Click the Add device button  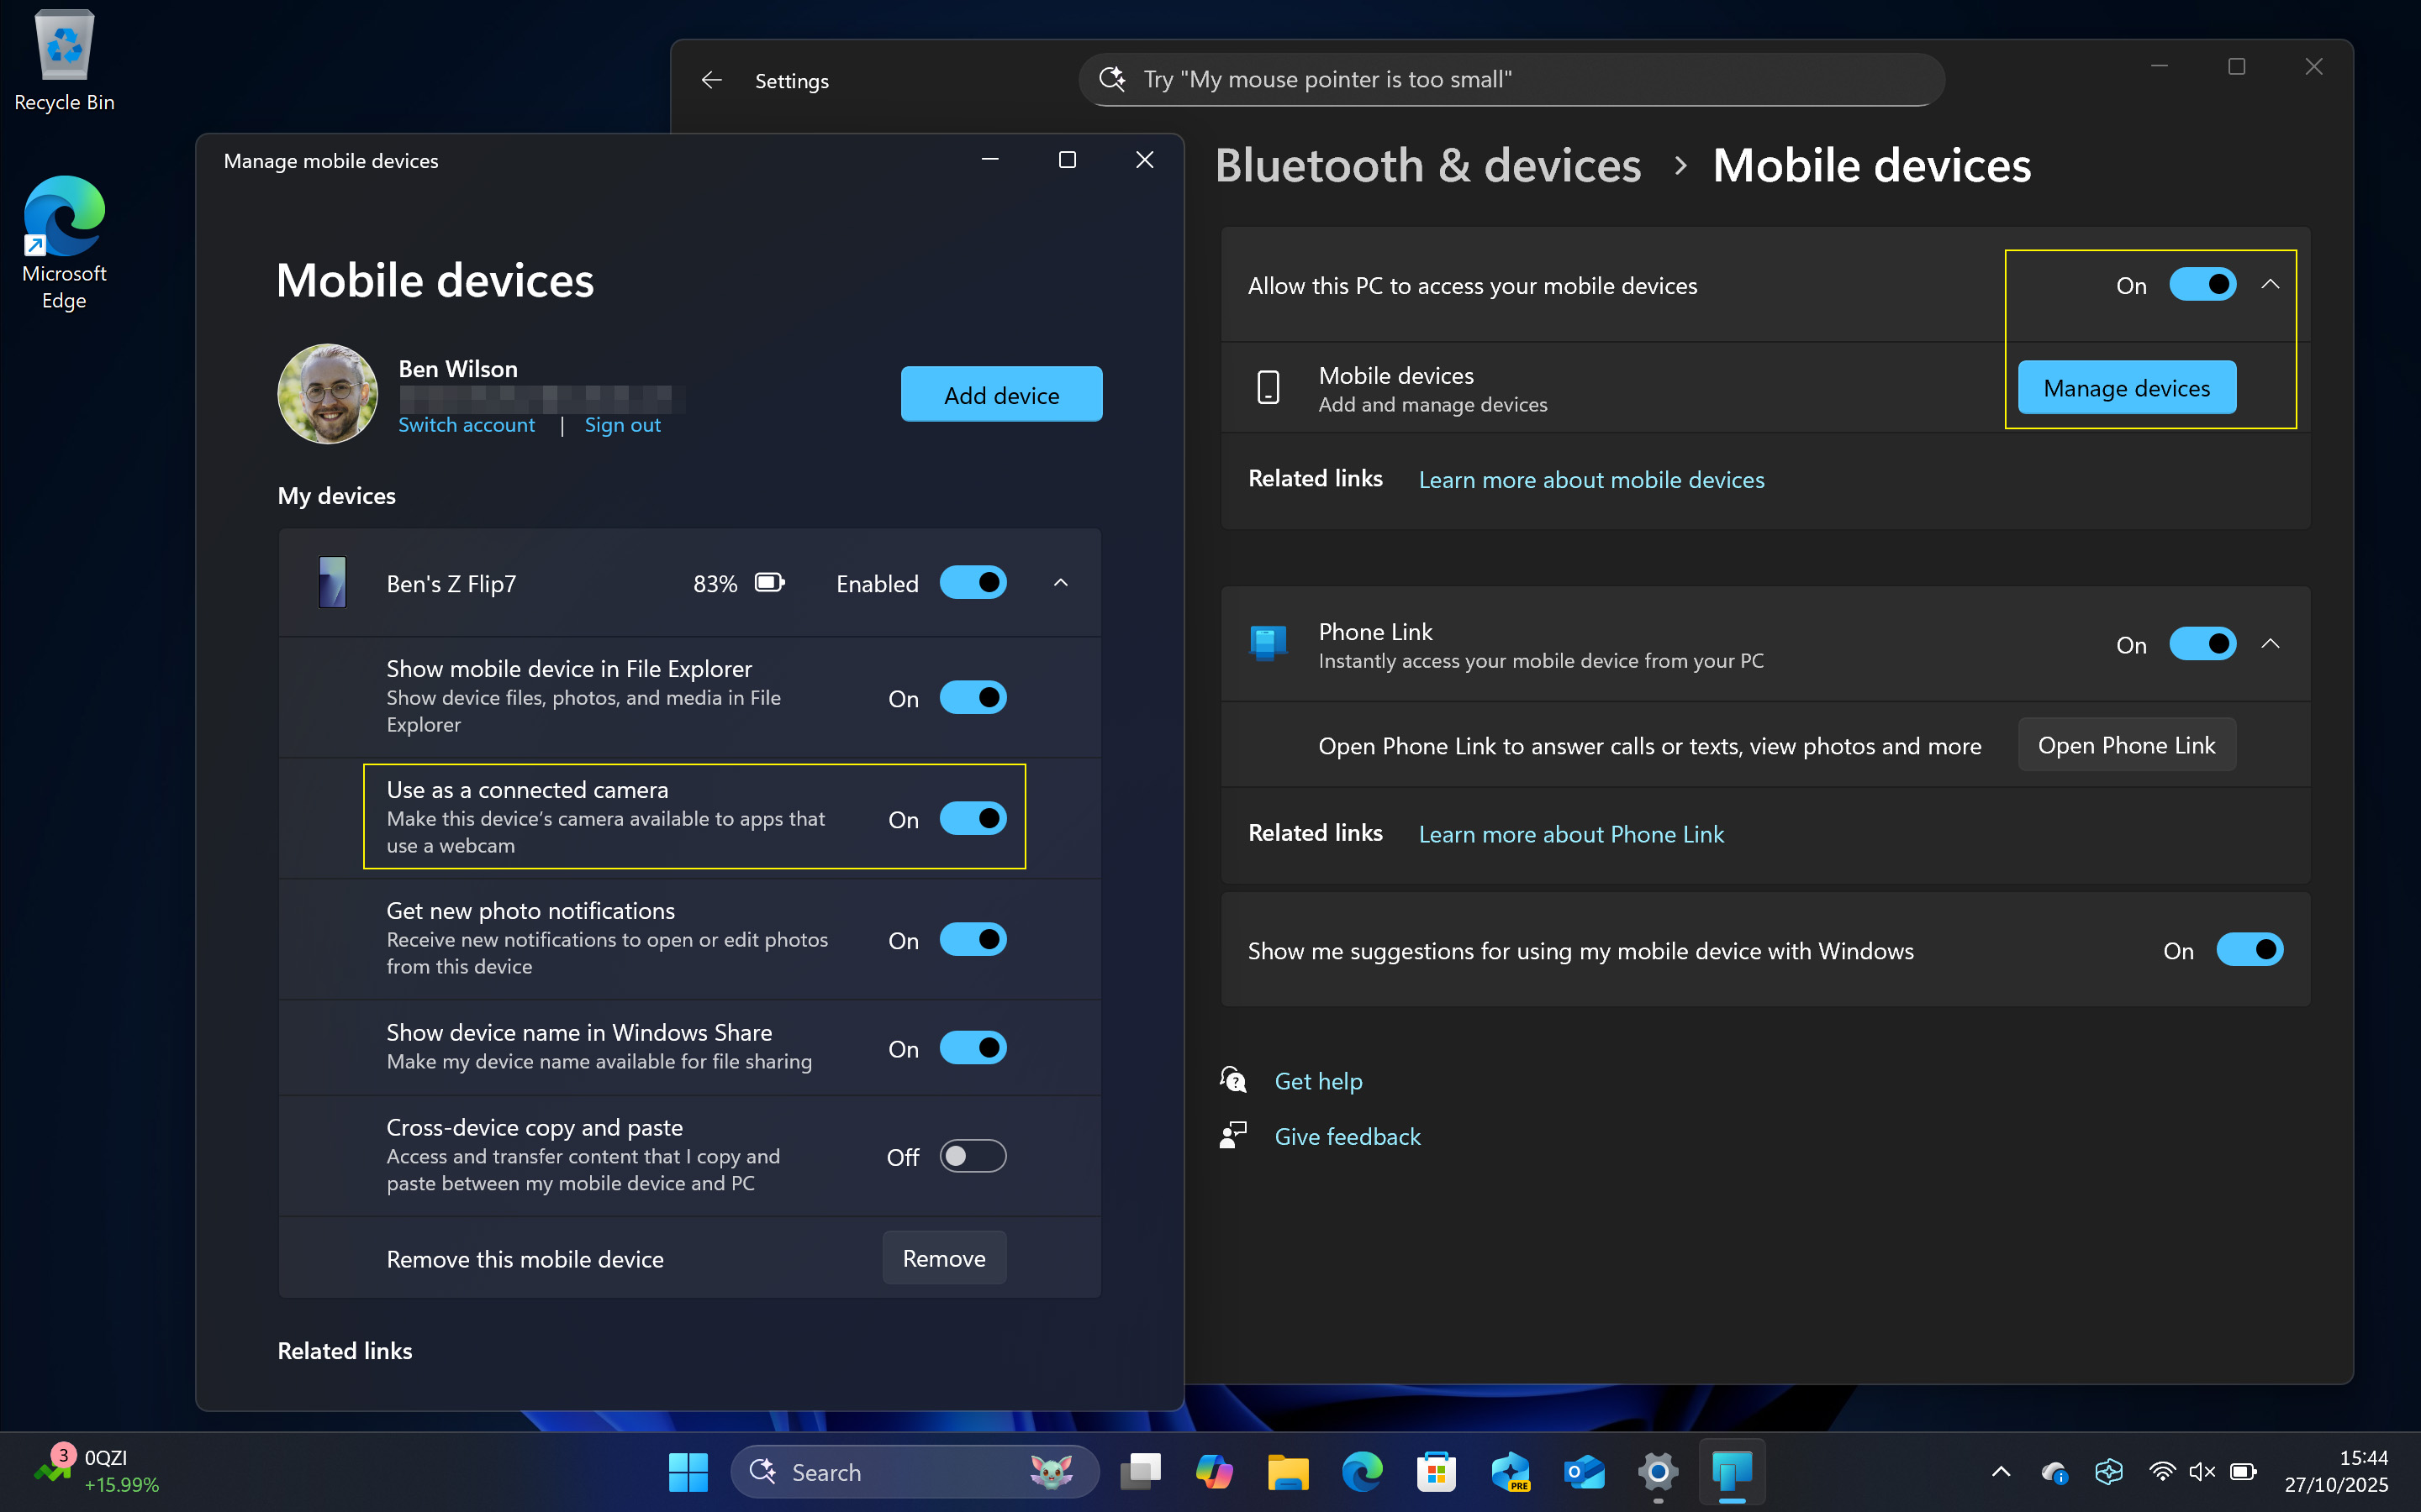pos(1000,394)
